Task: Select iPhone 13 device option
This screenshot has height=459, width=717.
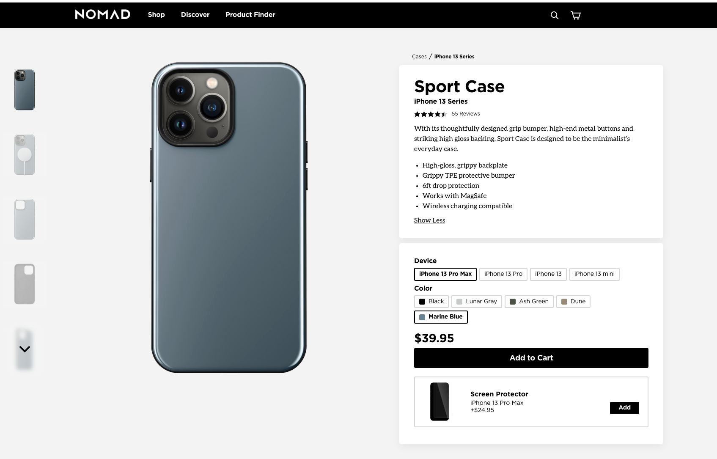Action: (x=548, y=274)
